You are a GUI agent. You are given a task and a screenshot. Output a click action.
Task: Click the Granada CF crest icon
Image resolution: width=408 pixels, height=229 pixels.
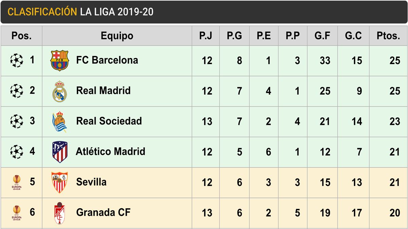(60, 213)
